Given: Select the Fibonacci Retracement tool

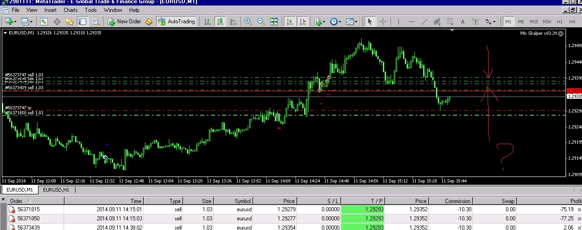Looking at the screenshot, I should [x=450, y=21].
